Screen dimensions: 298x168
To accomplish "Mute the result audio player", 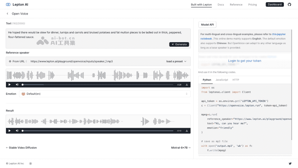I will coord(17,131).
